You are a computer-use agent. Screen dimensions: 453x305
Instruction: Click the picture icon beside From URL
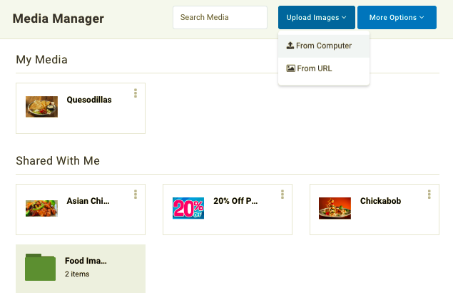tap(290, 68)
